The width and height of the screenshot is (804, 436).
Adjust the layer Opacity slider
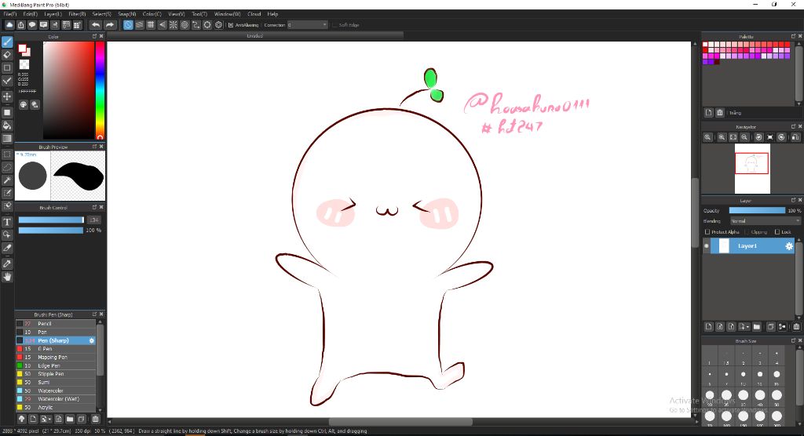(757, 211)
